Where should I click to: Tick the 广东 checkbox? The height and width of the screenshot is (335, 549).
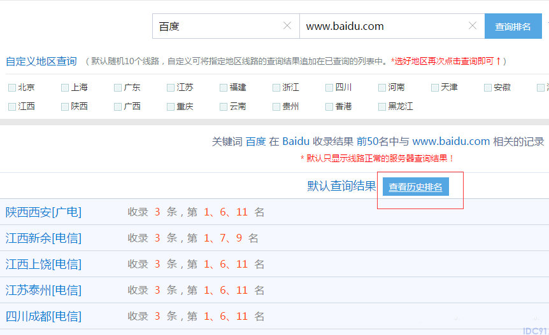pos(118,88)
